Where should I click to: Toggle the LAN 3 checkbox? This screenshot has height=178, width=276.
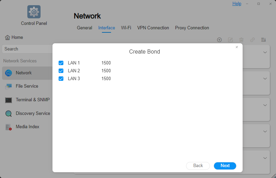point(61,79)
